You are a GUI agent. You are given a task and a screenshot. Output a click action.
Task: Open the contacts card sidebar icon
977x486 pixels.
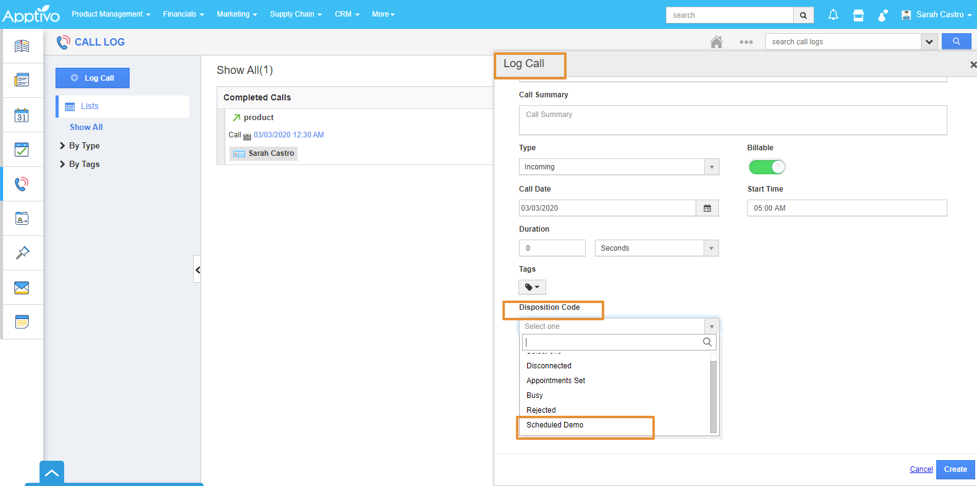(x=22, y=219)
